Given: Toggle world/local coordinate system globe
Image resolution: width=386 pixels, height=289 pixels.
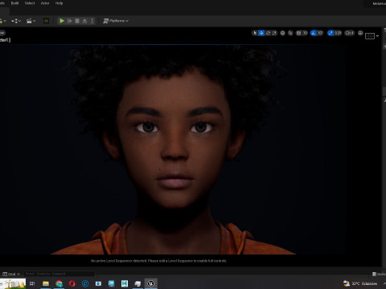Looking at the screenshot, I should pyautogui.click(x=282, y=33).
